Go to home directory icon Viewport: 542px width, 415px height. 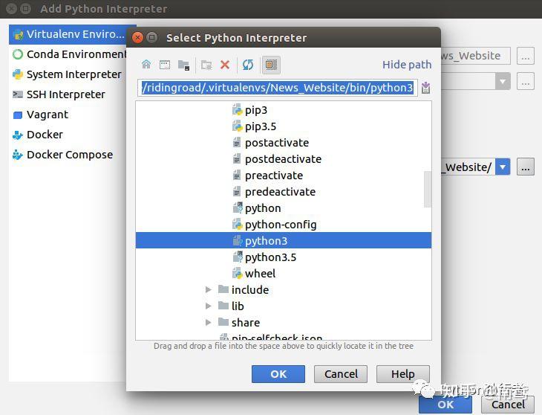pyautogui.click(x=146, y=65)
